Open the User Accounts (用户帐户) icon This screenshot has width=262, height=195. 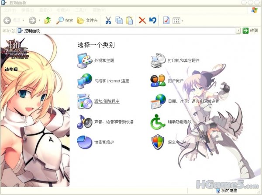click(157, 80)
